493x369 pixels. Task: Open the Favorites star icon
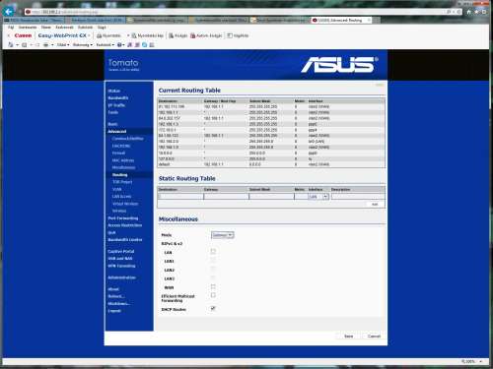coord(476,12)
